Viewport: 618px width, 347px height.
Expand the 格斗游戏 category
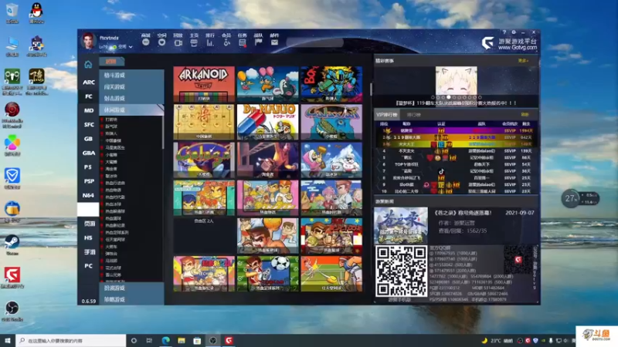click(x=131, y=75)
